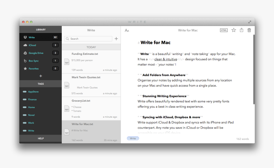The width and height of the screenshot is (274, 168).
Task: Open the font settings Aa icon
Action: point(127,30)
